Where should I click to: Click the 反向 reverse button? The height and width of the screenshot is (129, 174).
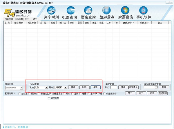pyautogui.click(x=84, y=87)
